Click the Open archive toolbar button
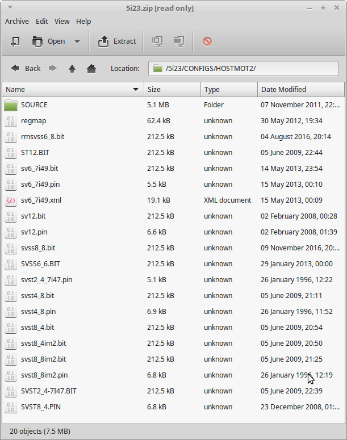This screenshot has width=347, height=440. tap(49, 41)
